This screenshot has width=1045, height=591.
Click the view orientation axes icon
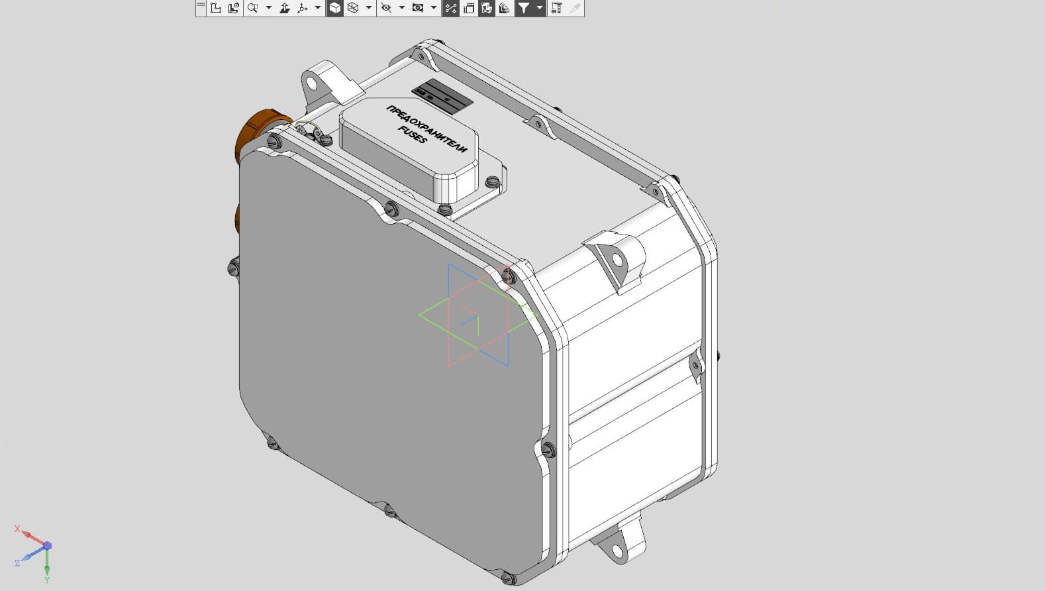(303, 8)
